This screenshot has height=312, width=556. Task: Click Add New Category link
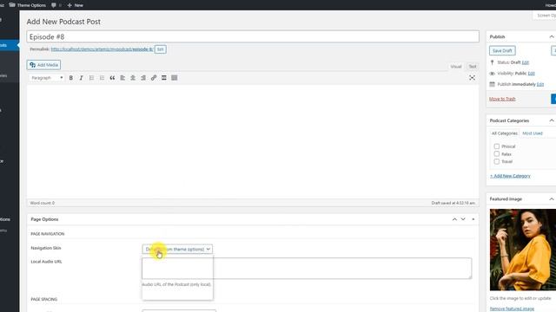(x=510, y=176)
